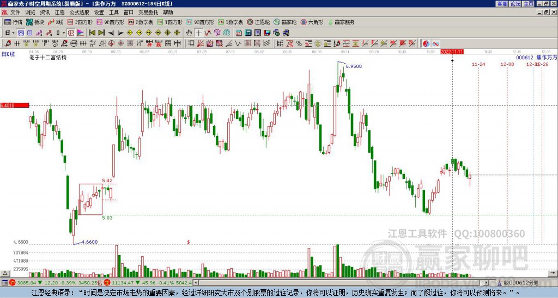Screen dimensions: 558x298
Task: Step chart left with black left arrow
Action: pos(111,33)
